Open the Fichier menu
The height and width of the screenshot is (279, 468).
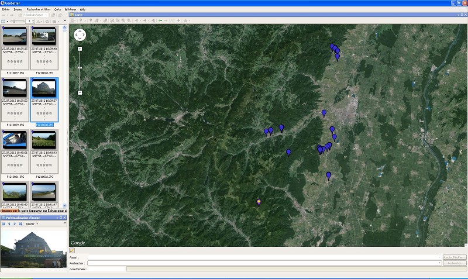click(6, 9)
